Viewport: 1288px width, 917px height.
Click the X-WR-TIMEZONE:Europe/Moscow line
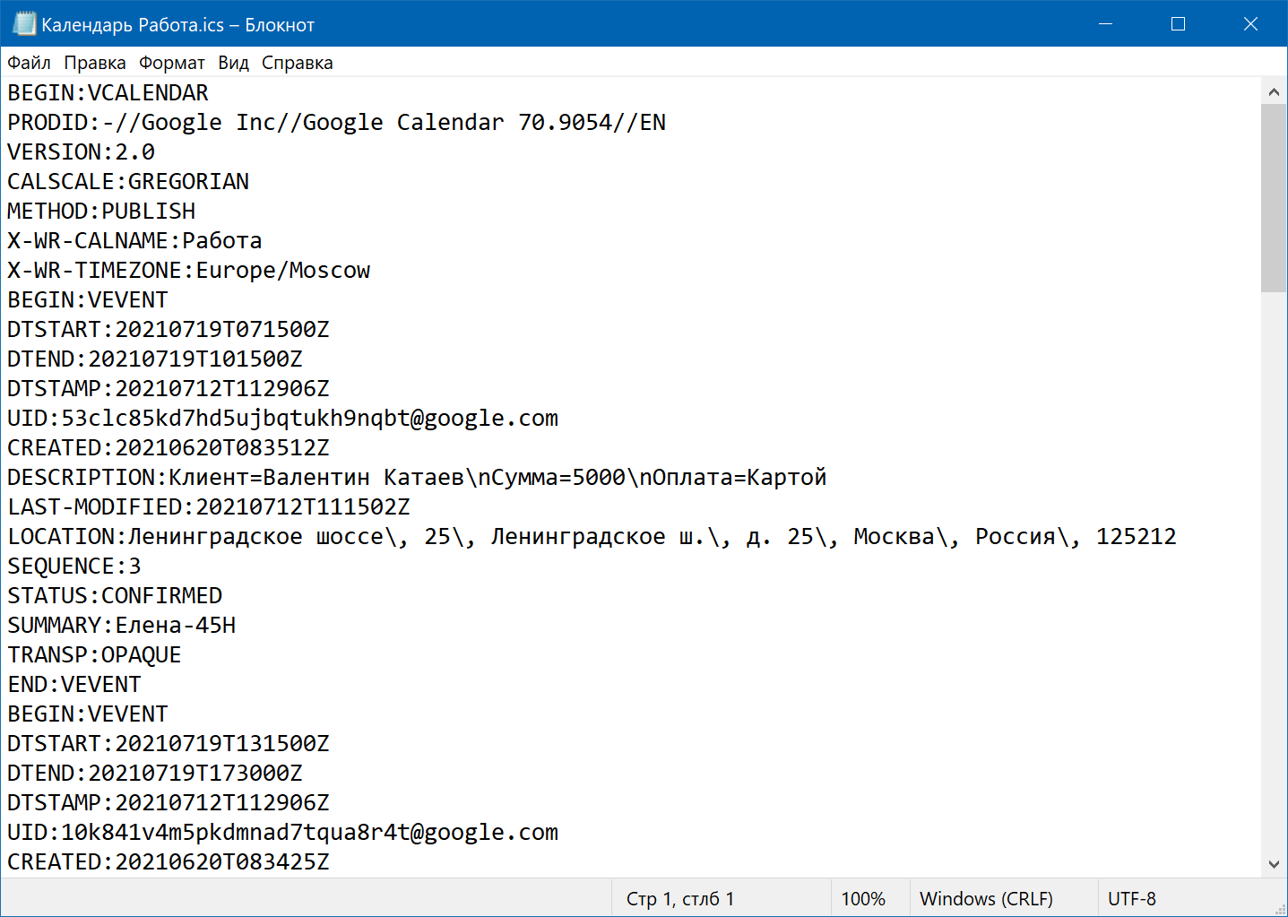(x=188, y=271)
